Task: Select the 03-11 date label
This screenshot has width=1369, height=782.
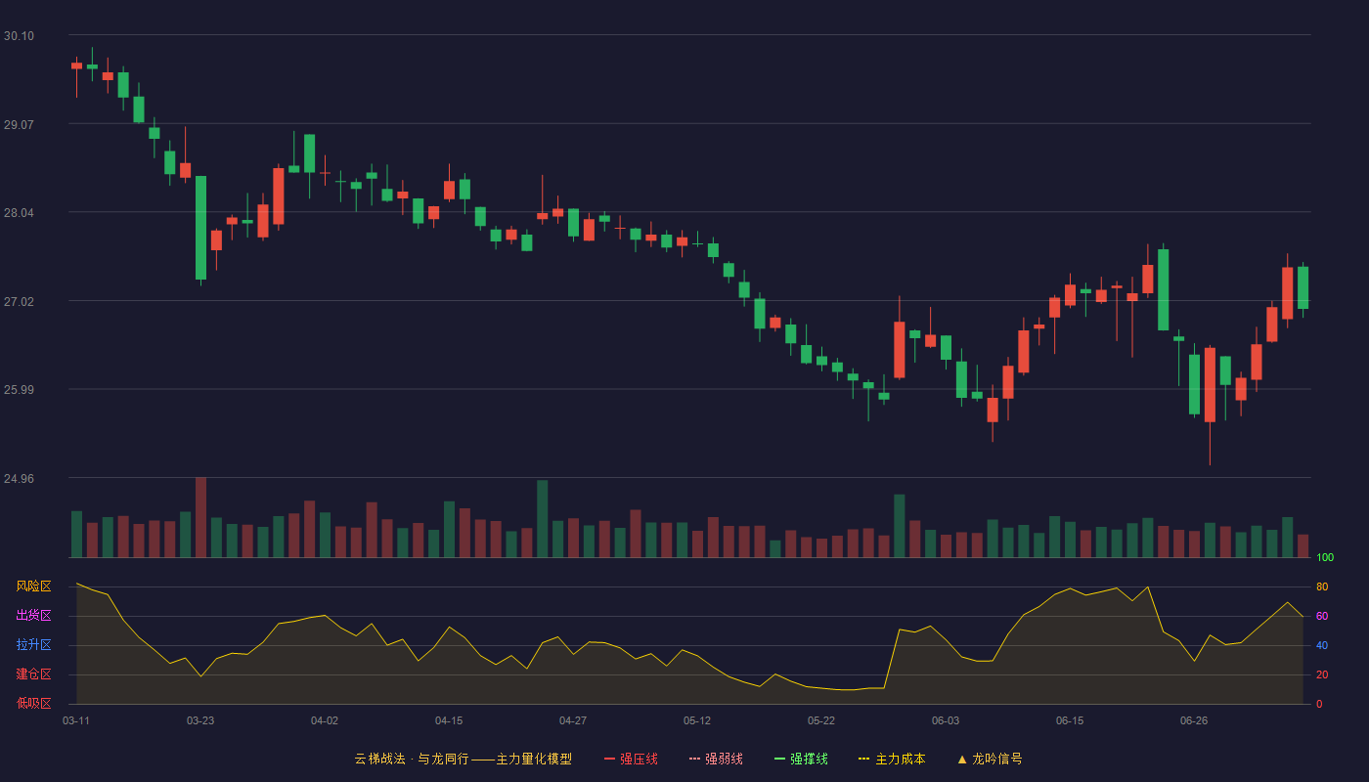Action: coord(76,720)
